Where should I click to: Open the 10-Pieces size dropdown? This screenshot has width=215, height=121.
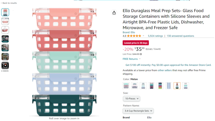[132, 99]
